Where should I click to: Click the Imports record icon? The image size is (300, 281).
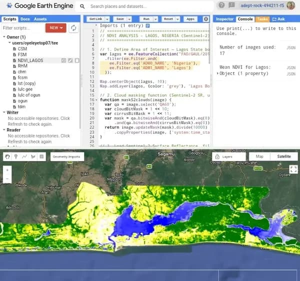tap(147, 25)
